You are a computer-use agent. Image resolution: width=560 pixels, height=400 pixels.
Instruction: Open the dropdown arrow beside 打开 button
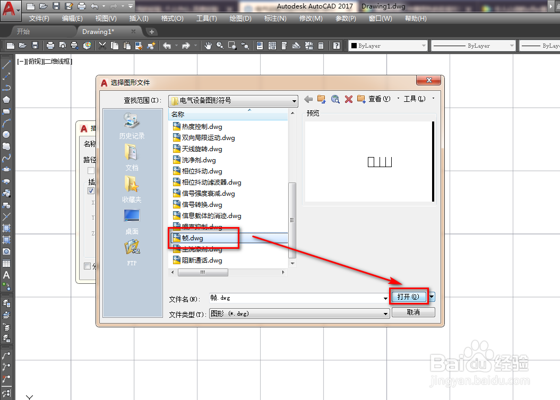432,297
